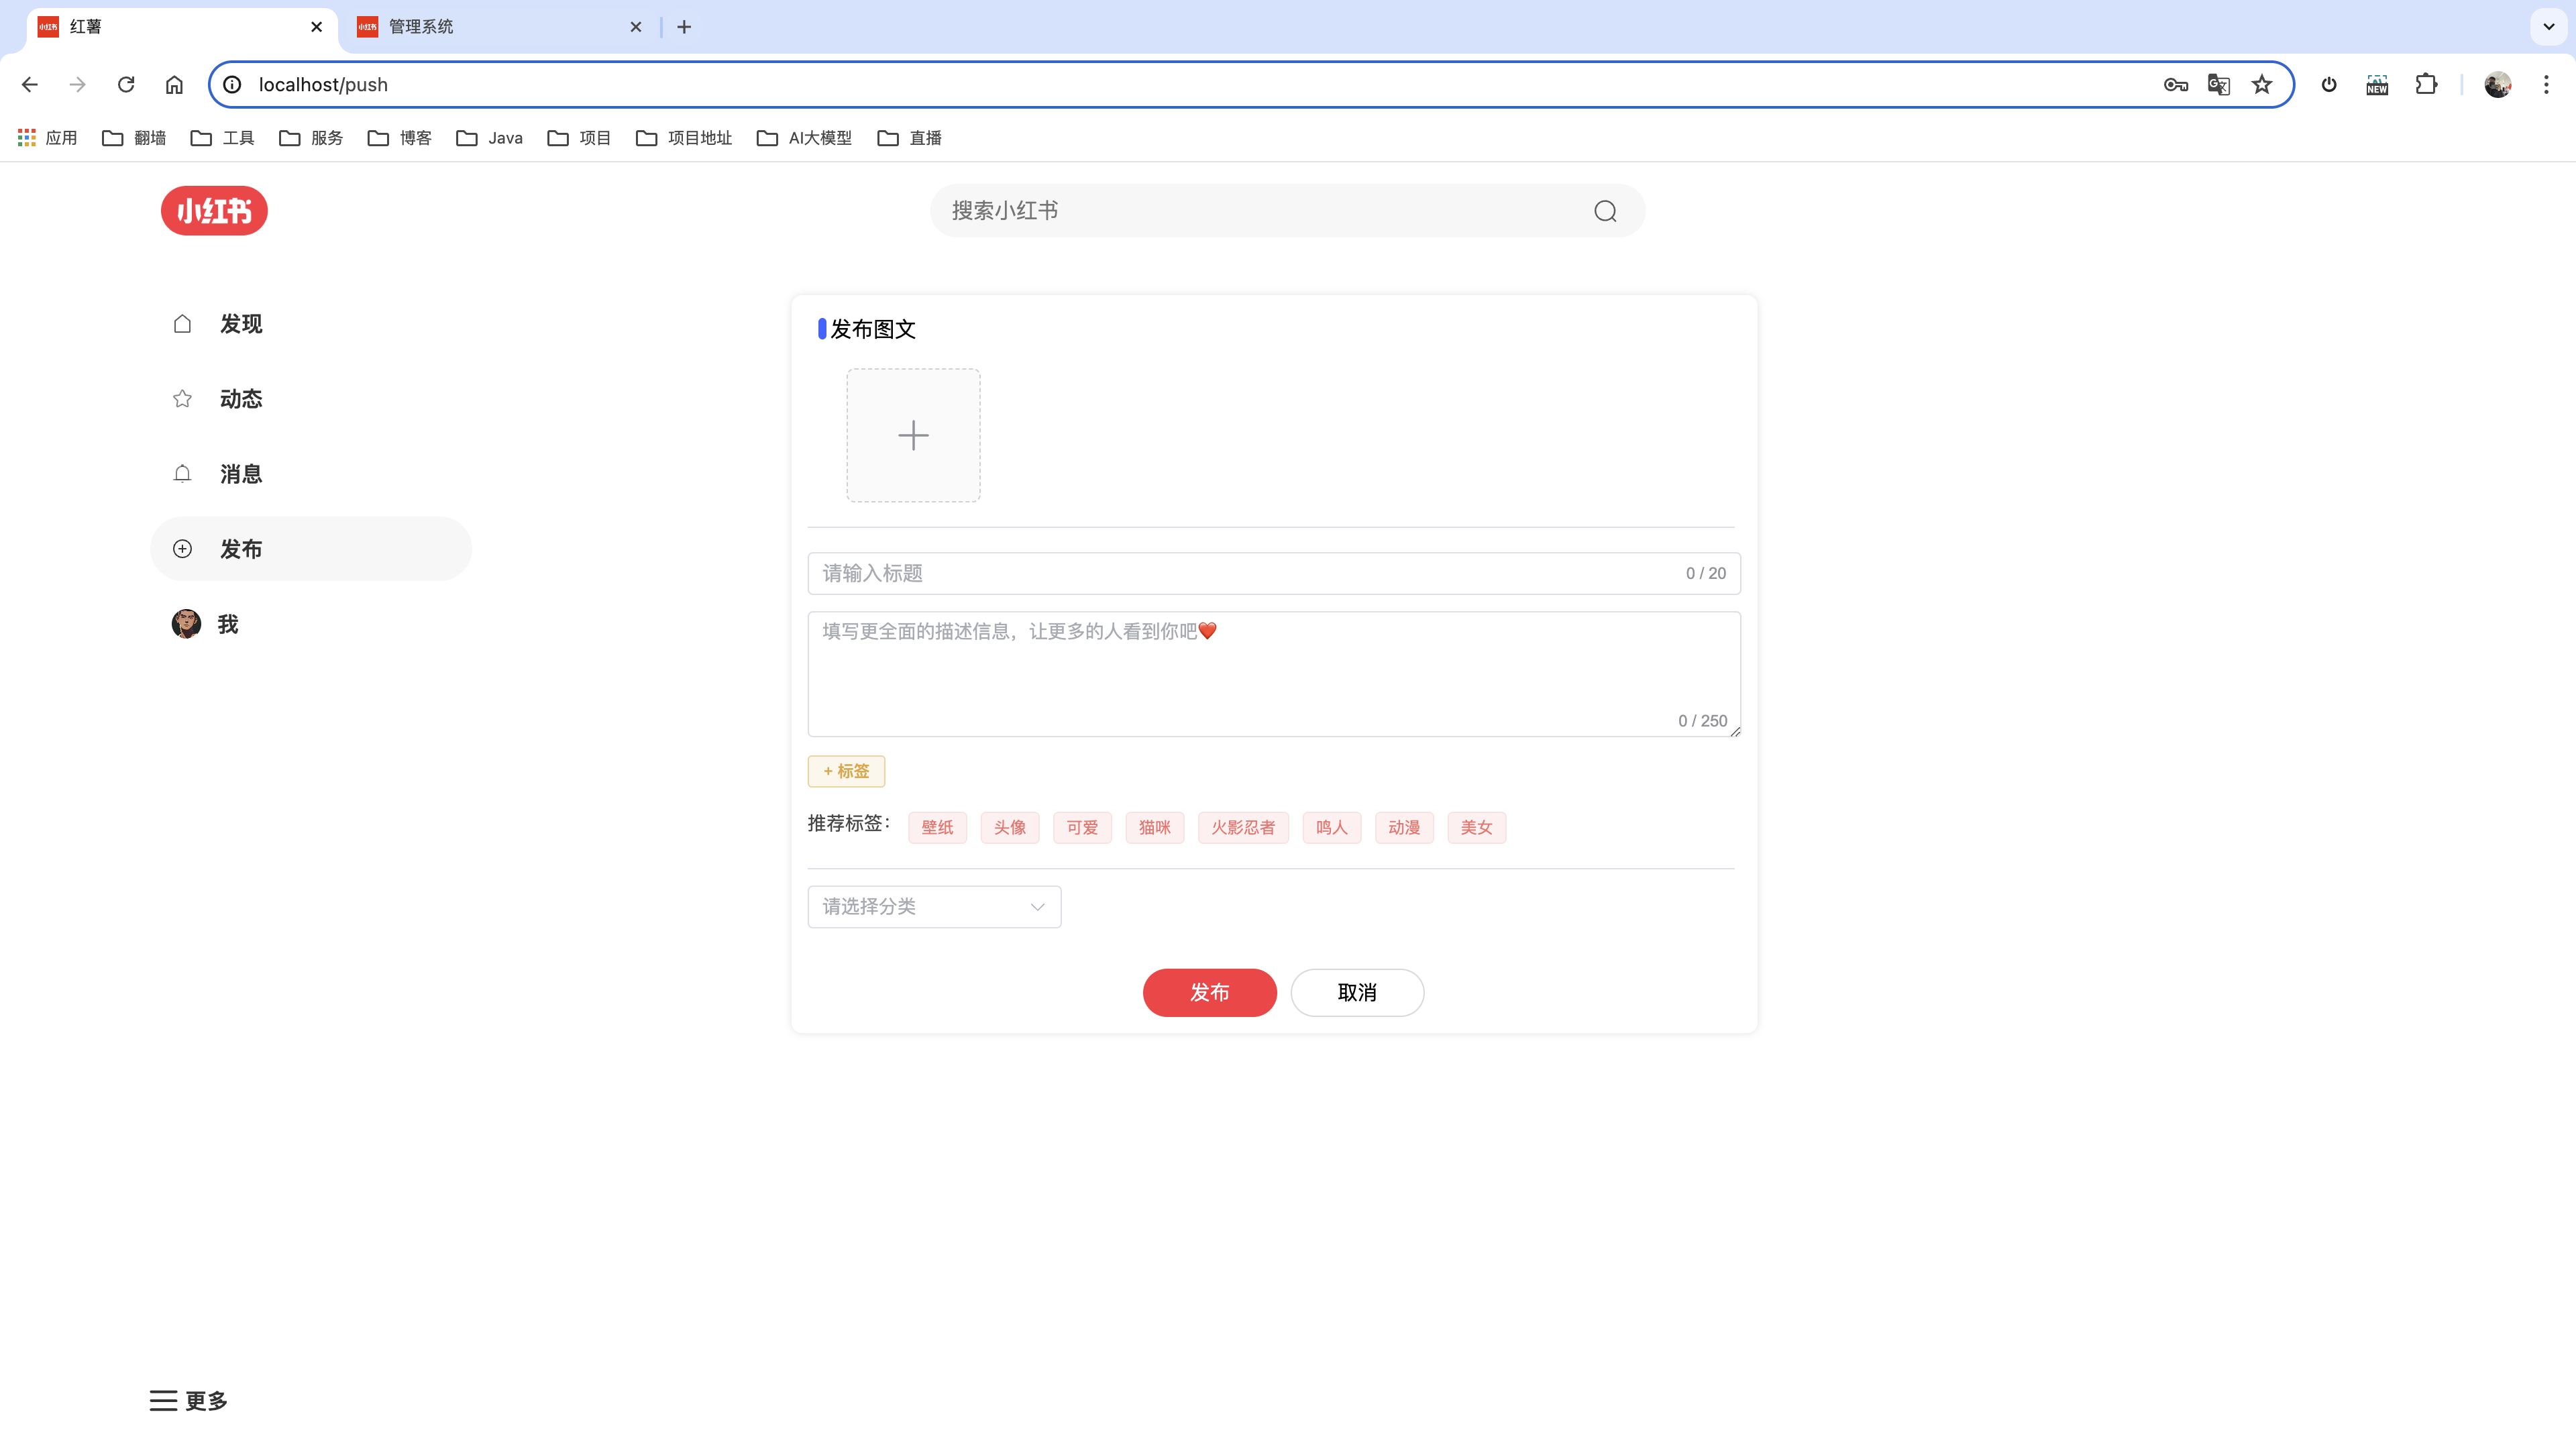Expand the 请选择分类 category dropdown
The image size is (2576, 1449).
[x=934, y=906]
